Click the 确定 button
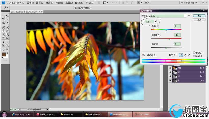The width and height of the screenshot is (209, 119). tap(199, 16)
